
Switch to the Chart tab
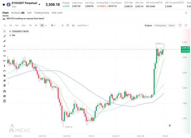coord(5,13)
